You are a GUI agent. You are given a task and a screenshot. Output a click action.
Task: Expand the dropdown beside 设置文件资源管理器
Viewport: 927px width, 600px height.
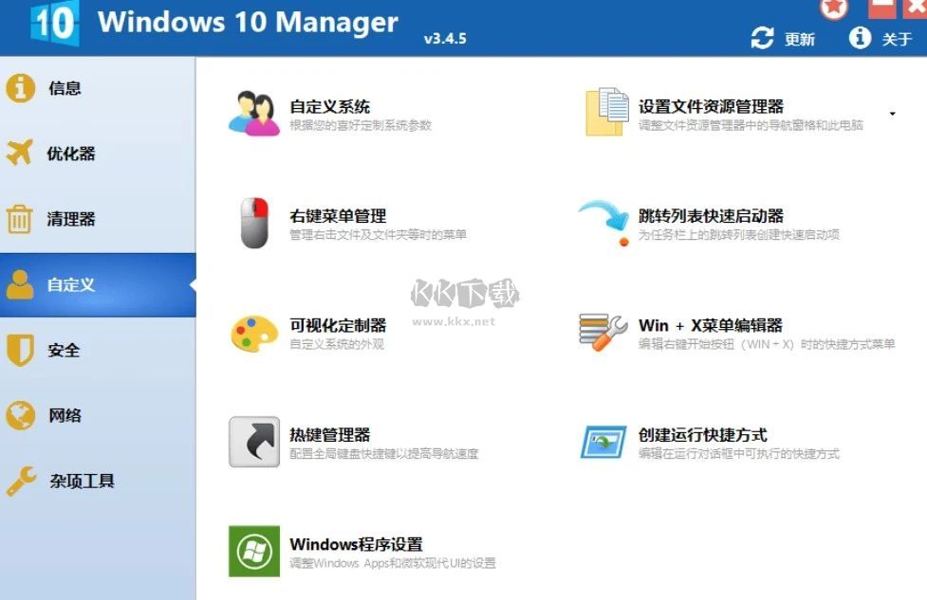pos(892,112)
